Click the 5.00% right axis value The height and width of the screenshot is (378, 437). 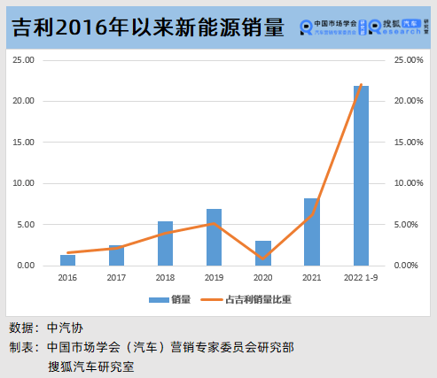[x=406, y=225]
